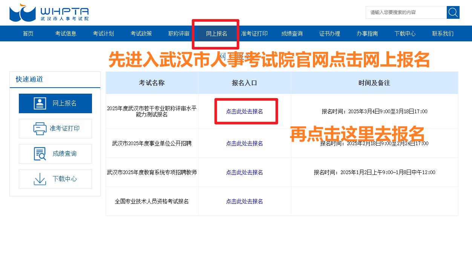Open the 事业单位公开招聘 registration link
472x255 pixels.
click(x=244, y=143)
